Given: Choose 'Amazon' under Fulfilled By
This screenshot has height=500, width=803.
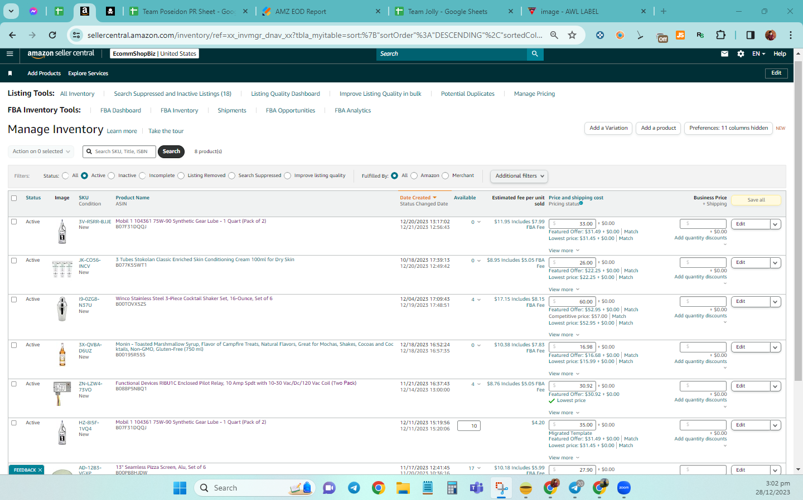Looking at the screenshot, I should 414,176.
